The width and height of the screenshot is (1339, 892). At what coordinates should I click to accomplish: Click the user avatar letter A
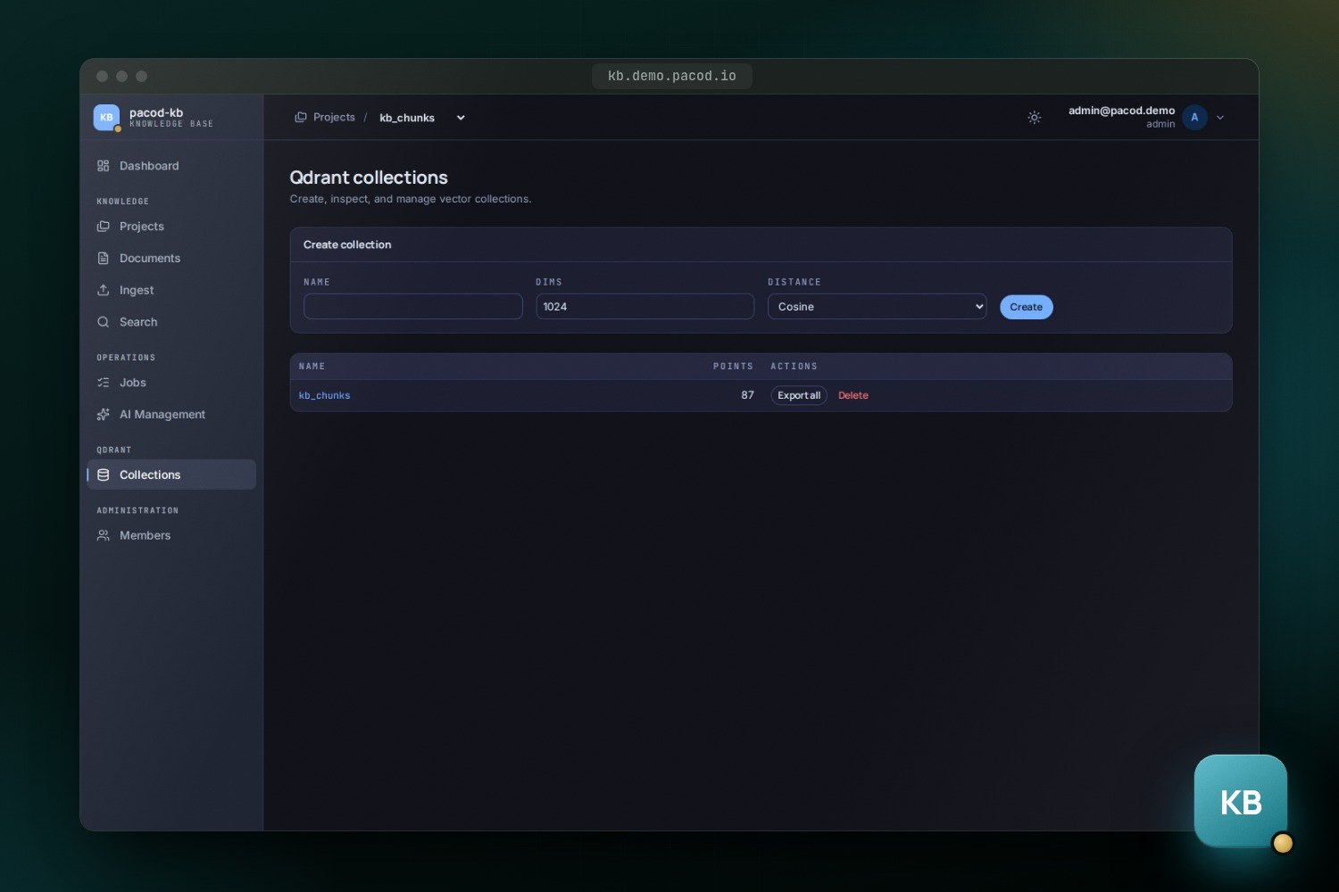(1194, 118)
